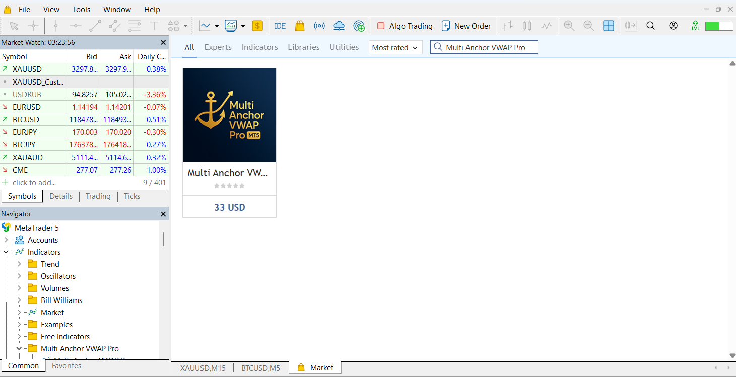Screen dimensions: 736x377
Task: Zoom out the chart
Action: pyautogui.click(x=588, y=26)
